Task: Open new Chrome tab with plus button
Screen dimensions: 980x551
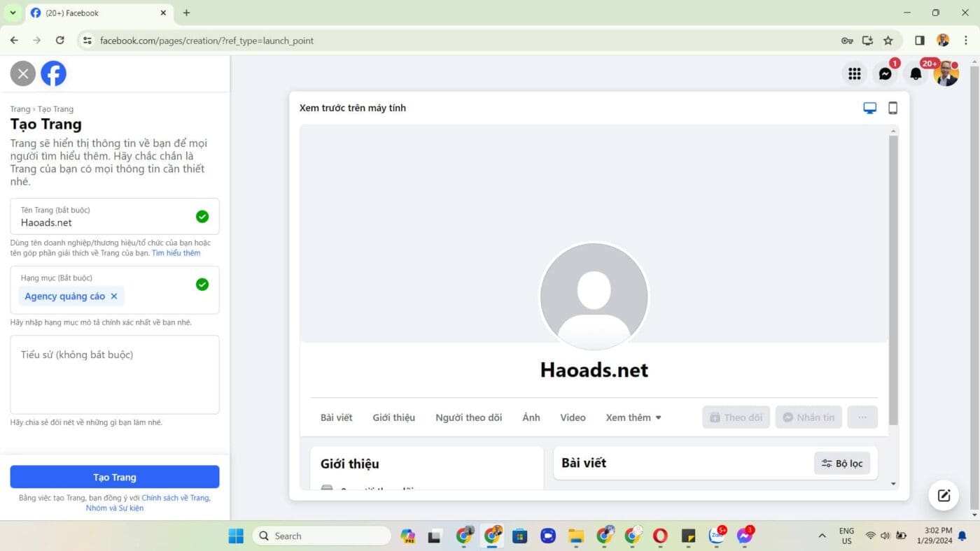Action: click(x=186, y=13)
